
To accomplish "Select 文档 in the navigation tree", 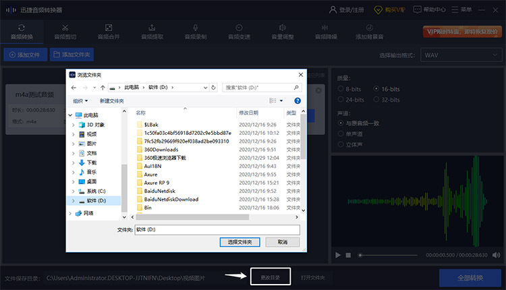I will pos(91,153).
